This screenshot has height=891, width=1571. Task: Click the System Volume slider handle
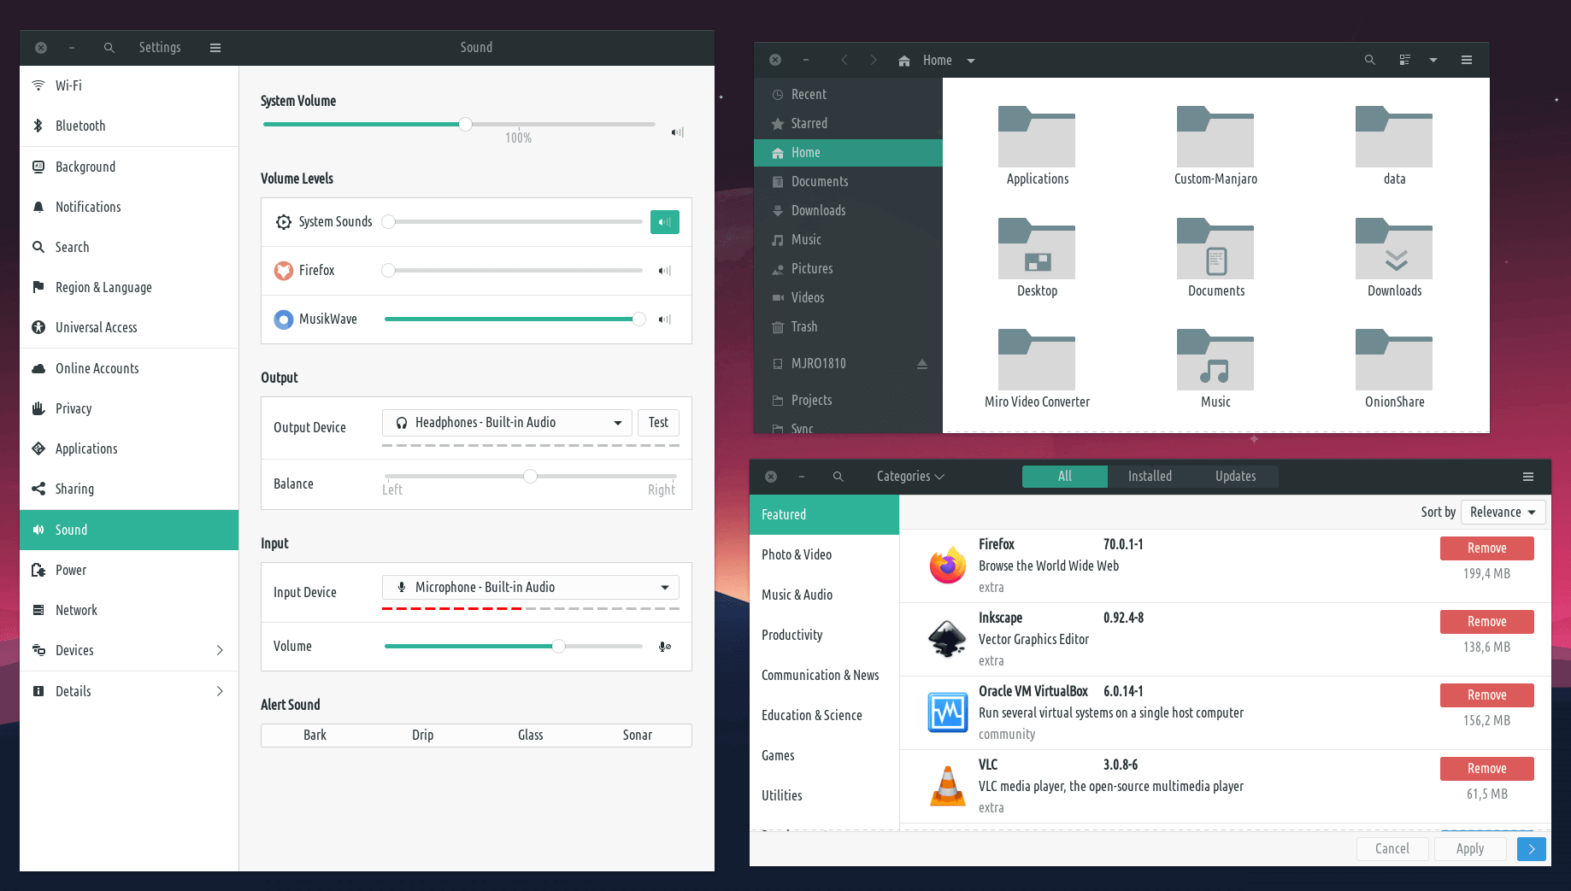coord(465,125)
